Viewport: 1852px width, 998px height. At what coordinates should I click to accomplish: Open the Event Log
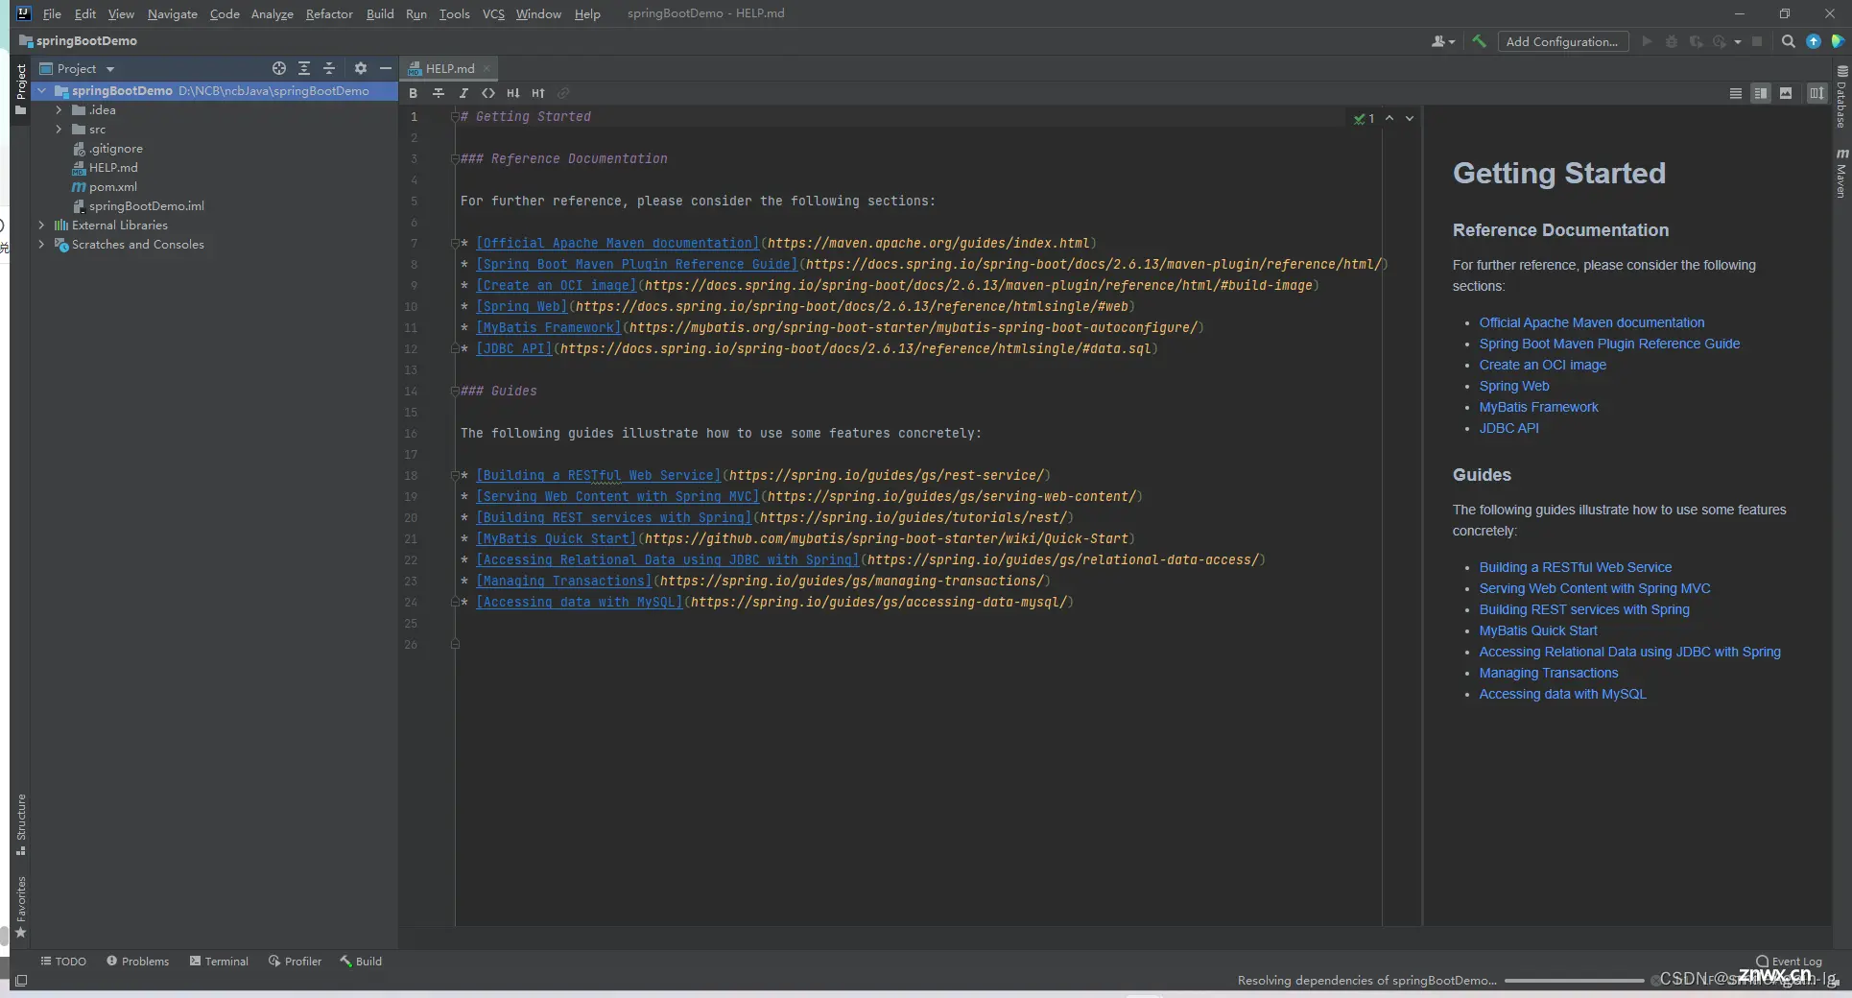tap(1789, 961)
